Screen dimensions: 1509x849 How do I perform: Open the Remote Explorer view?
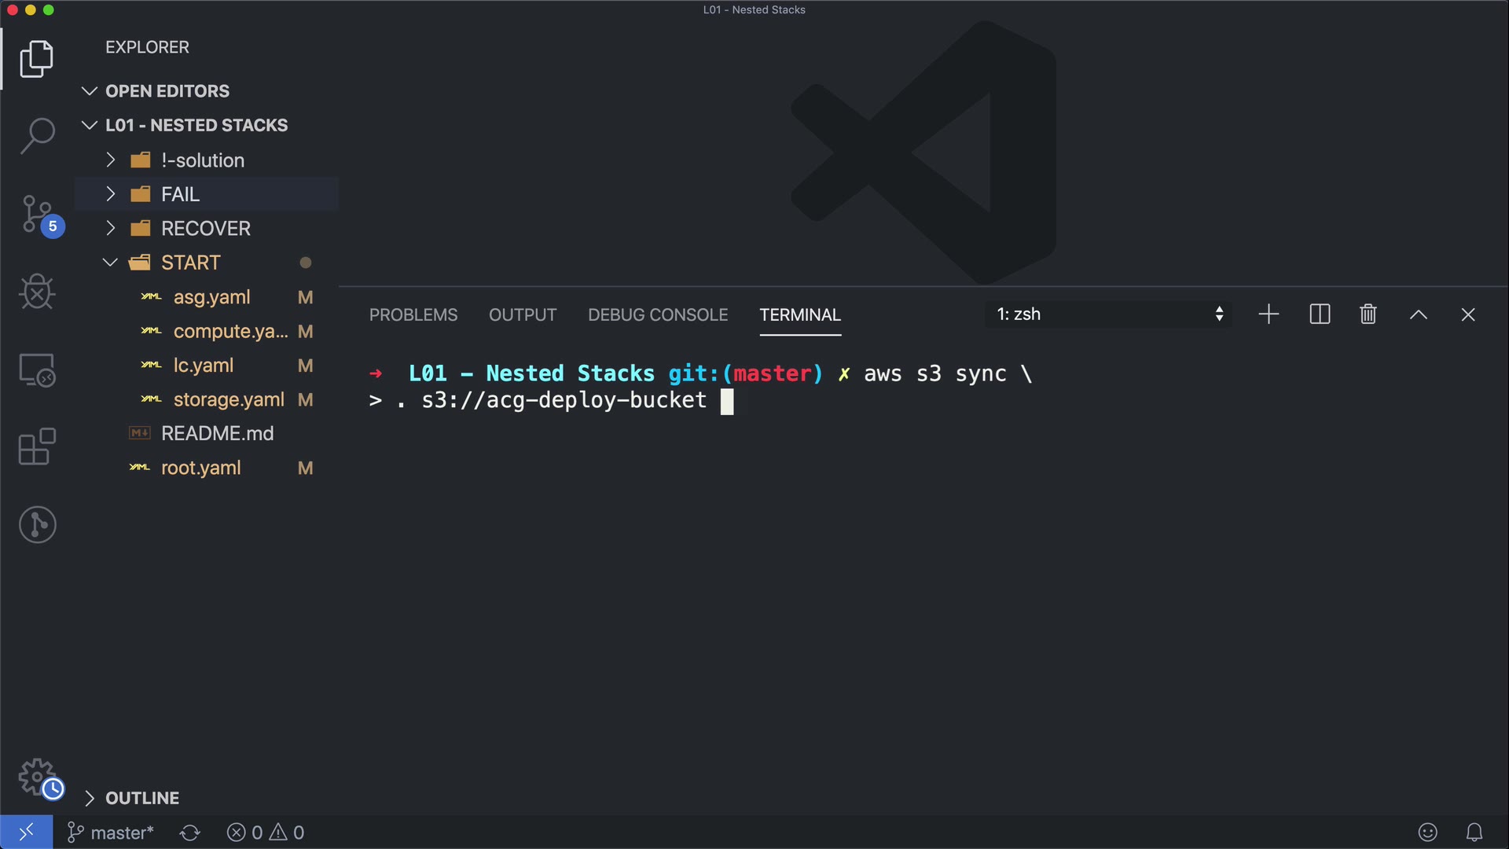pos(37,369)
